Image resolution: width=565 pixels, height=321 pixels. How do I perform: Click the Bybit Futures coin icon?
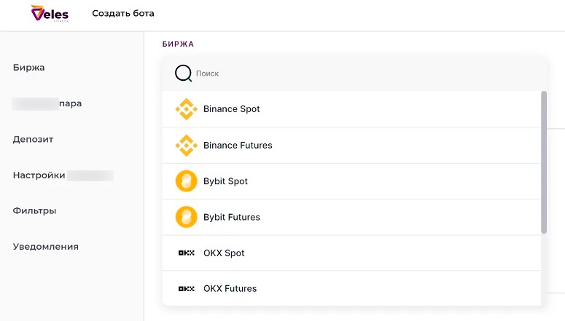[187, 217]
